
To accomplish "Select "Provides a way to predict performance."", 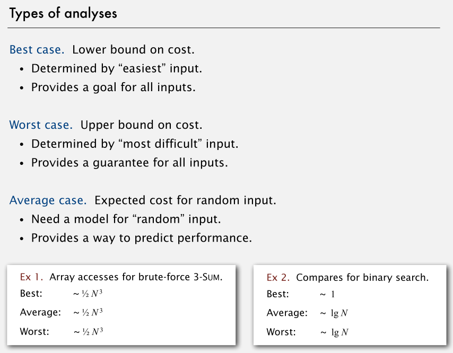I will click(141, 237).
